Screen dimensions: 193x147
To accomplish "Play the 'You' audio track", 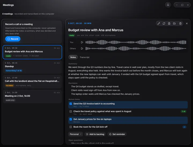I will [82, 42].
